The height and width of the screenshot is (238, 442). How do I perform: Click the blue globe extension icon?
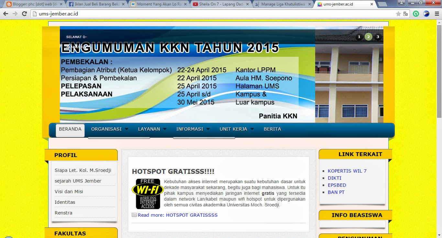click(x=426, y=14)
